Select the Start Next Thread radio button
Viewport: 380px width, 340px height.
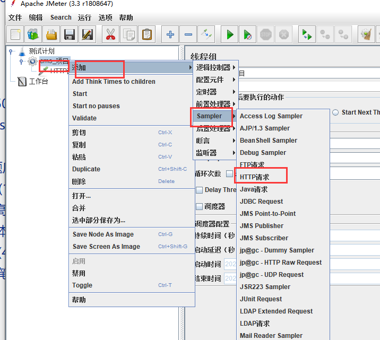point(335,112)
